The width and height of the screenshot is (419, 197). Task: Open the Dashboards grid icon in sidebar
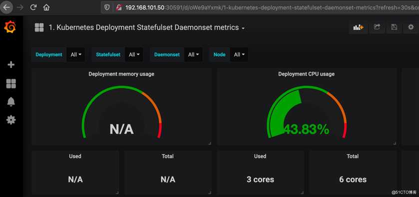(11, 83)
